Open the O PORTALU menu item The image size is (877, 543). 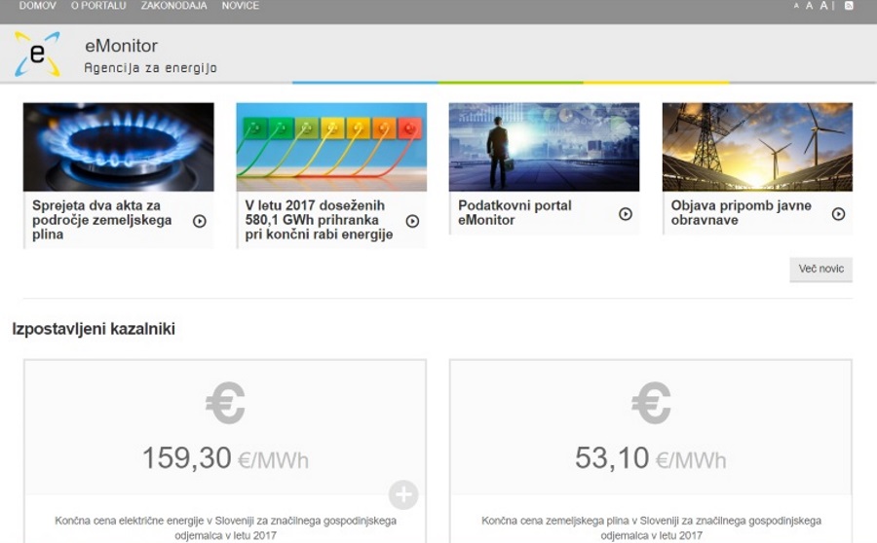click(98, 6)
